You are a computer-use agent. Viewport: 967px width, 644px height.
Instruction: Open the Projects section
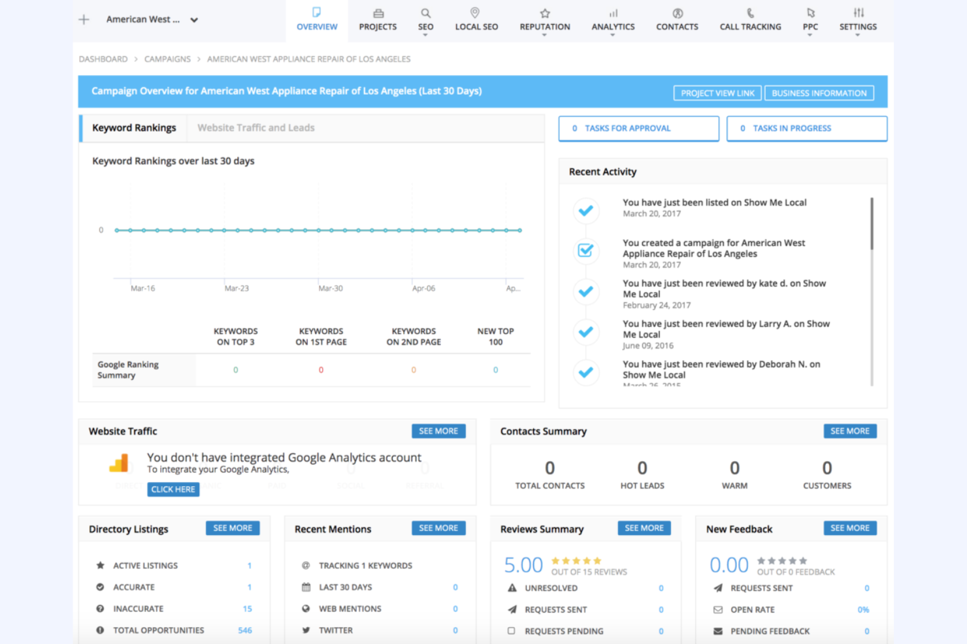click(378, 20)
